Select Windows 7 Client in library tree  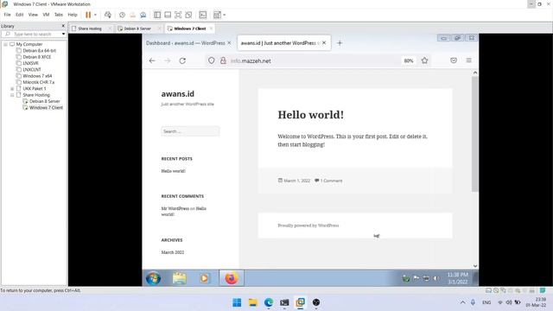(x=46, y=108)
